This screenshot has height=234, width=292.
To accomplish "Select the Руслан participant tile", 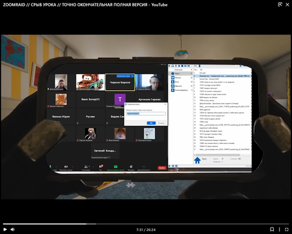I will [91, 116].
